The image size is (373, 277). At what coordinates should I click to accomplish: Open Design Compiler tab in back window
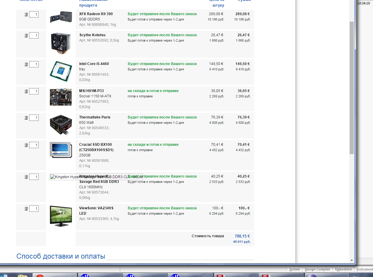(x=317, y=269)
